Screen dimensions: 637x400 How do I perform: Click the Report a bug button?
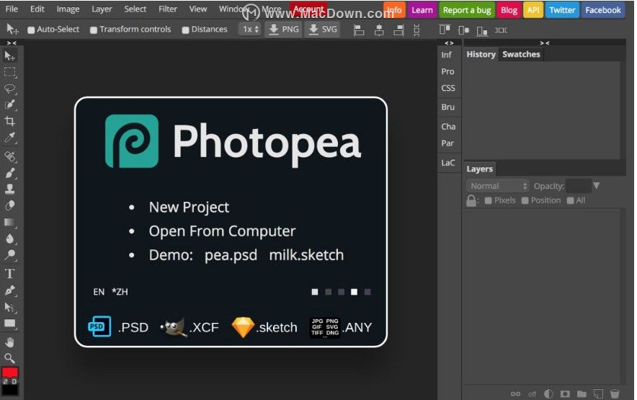coord(466,10)
